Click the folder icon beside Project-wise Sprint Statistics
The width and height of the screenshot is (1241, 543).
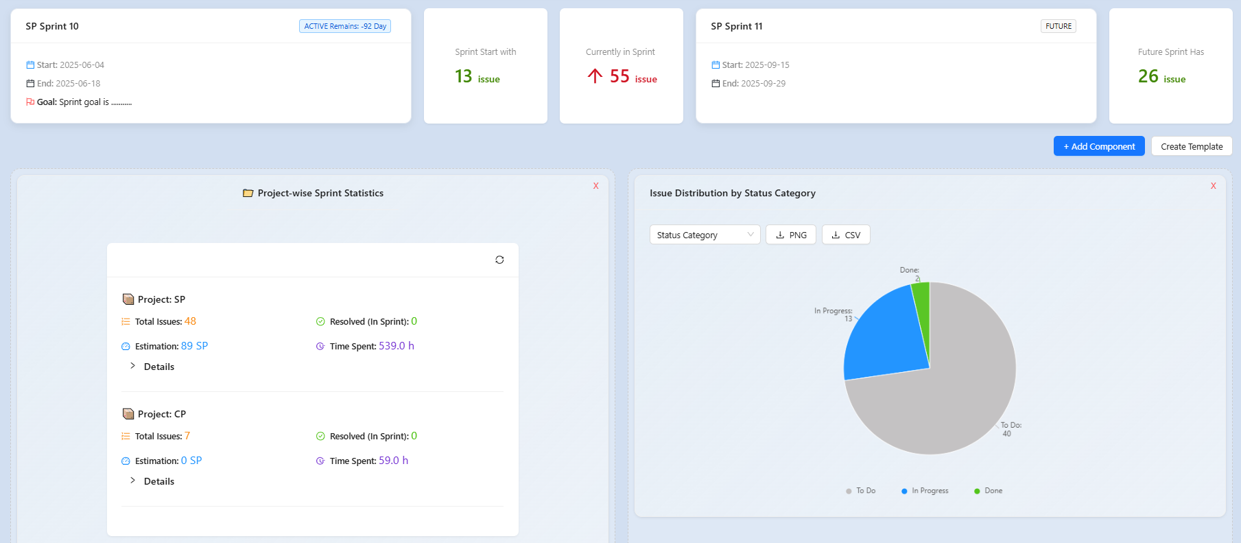[248, 194]
